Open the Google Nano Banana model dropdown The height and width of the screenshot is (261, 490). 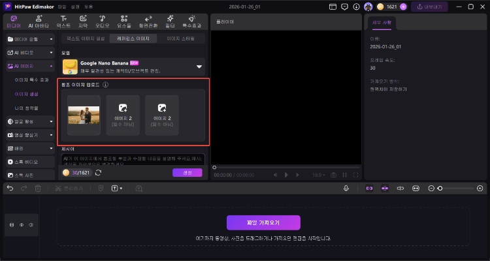[x=133, y=67]
